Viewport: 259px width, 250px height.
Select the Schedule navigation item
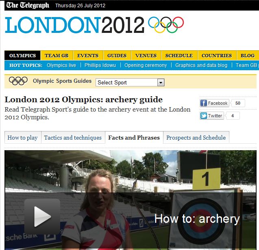point(179,56)
